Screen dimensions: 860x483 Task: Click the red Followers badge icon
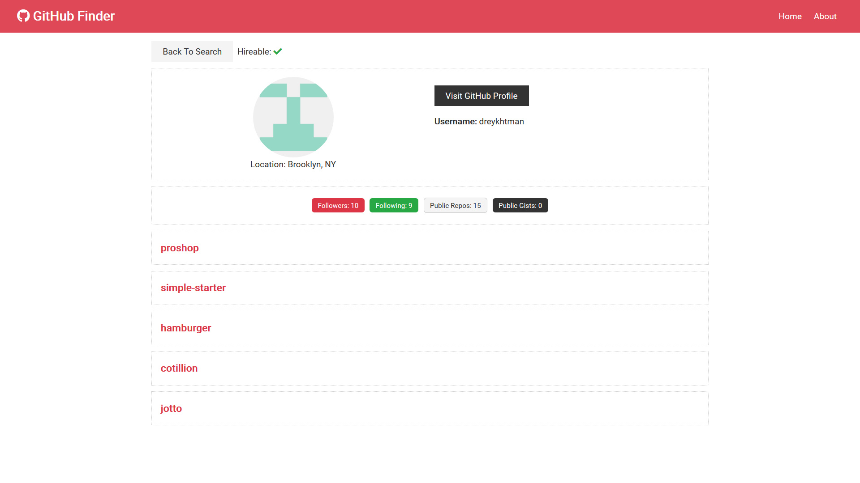click(338, 205)
